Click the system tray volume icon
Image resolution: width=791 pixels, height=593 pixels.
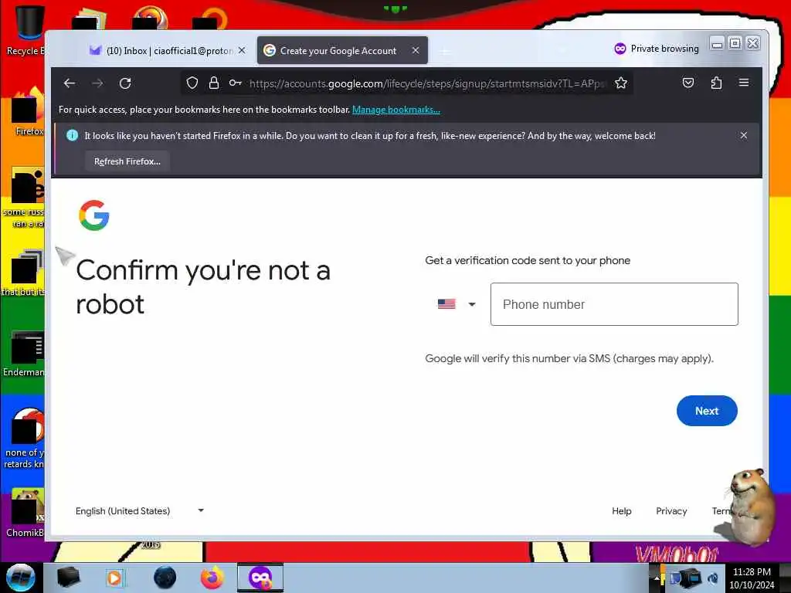[x=713, y=578]
